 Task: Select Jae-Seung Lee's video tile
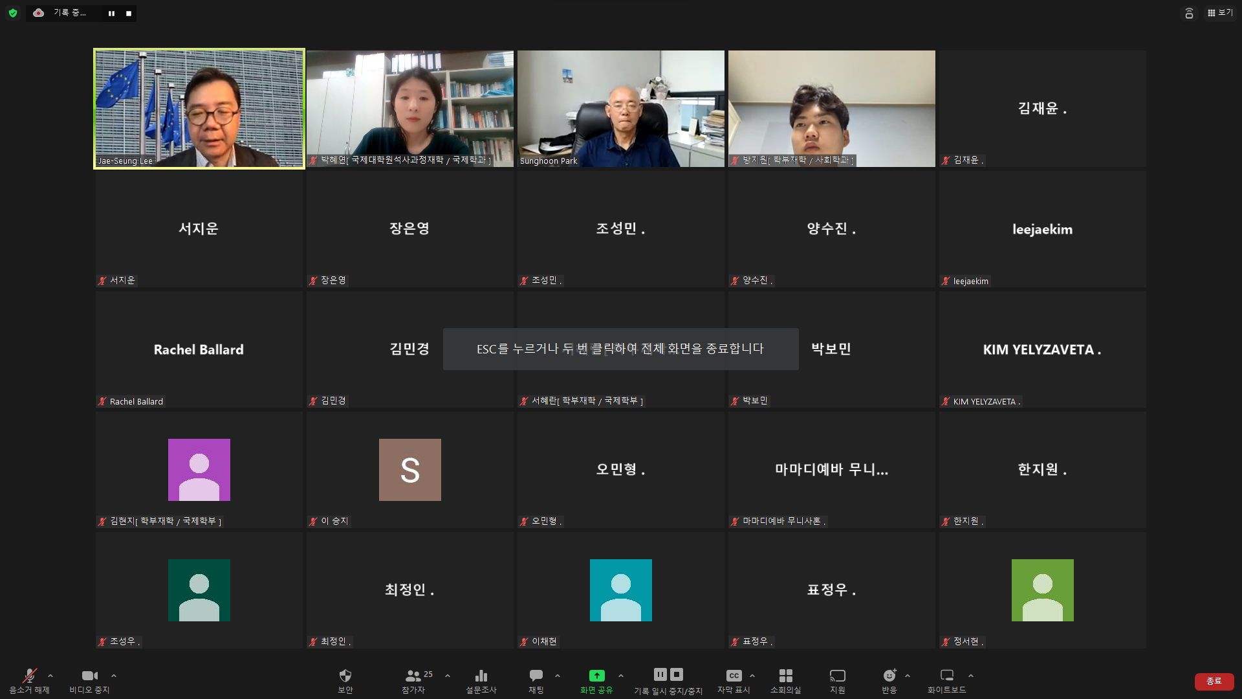point(199,109)
